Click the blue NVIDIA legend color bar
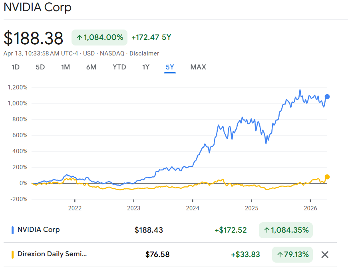 (x=13, y=230)
